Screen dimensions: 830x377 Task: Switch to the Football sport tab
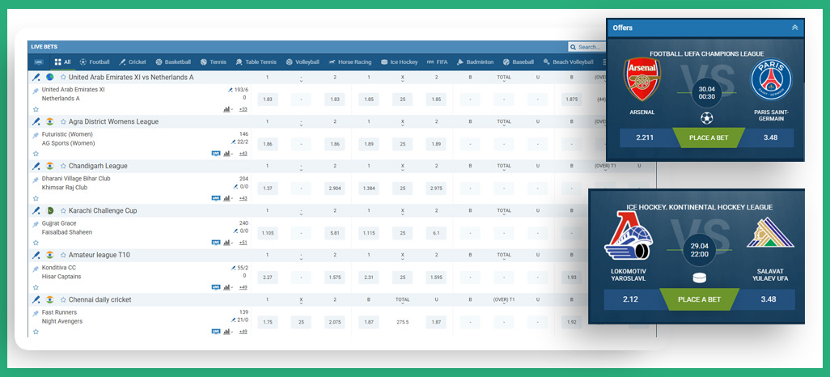click(94, 61)
